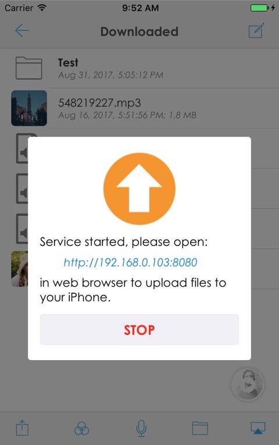279x445 pixels.
Task: Play the floating mini player button
Action: [248, 385]
